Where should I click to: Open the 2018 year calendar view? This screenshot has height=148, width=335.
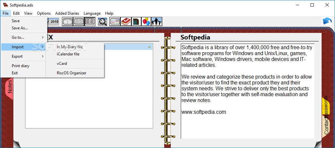55,22
